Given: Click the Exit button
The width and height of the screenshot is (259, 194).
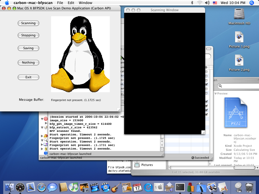Looking at the screenshot, I should 28,77.
